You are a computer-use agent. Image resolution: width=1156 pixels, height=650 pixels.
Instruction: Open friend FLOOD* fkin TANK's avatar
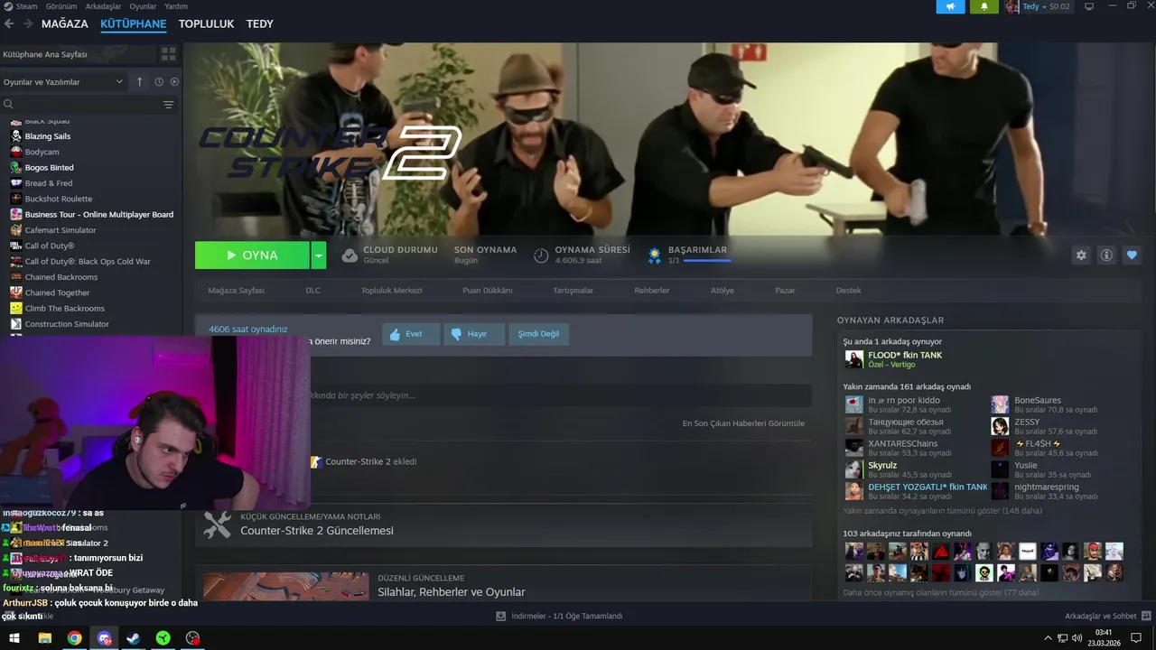(x=853, y=359)
